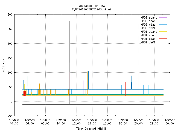
Task: Click the black NPD1 defl legend line
Action: 163,42
